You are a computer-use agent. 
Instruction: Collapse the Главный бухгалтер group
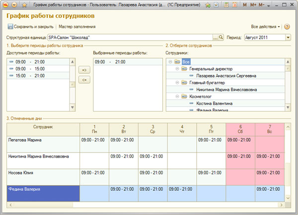click(x=177, y=83)
